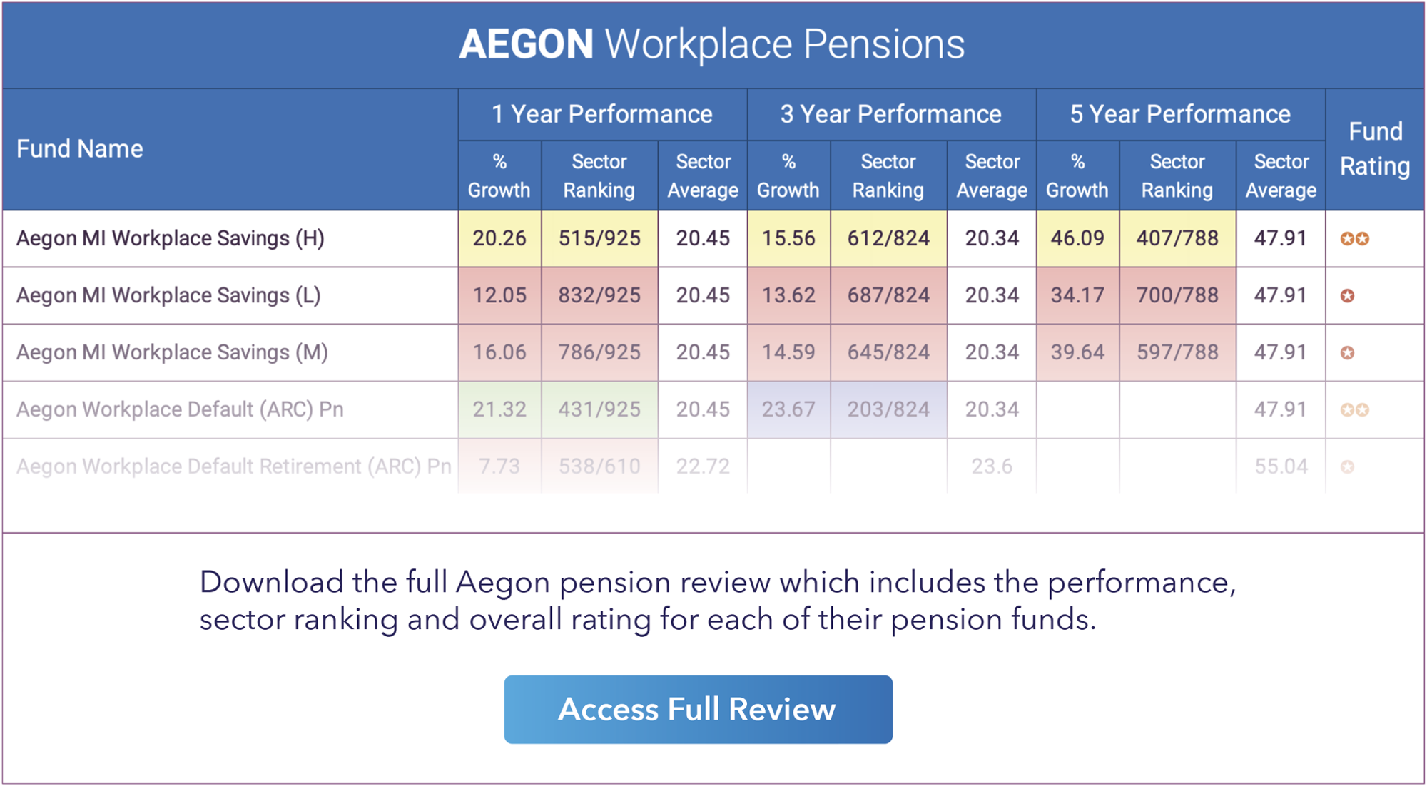This screenshot has height=786, width=1427.
Task: Click the purple 23.67 growth cell
Action: coord(788,409)
